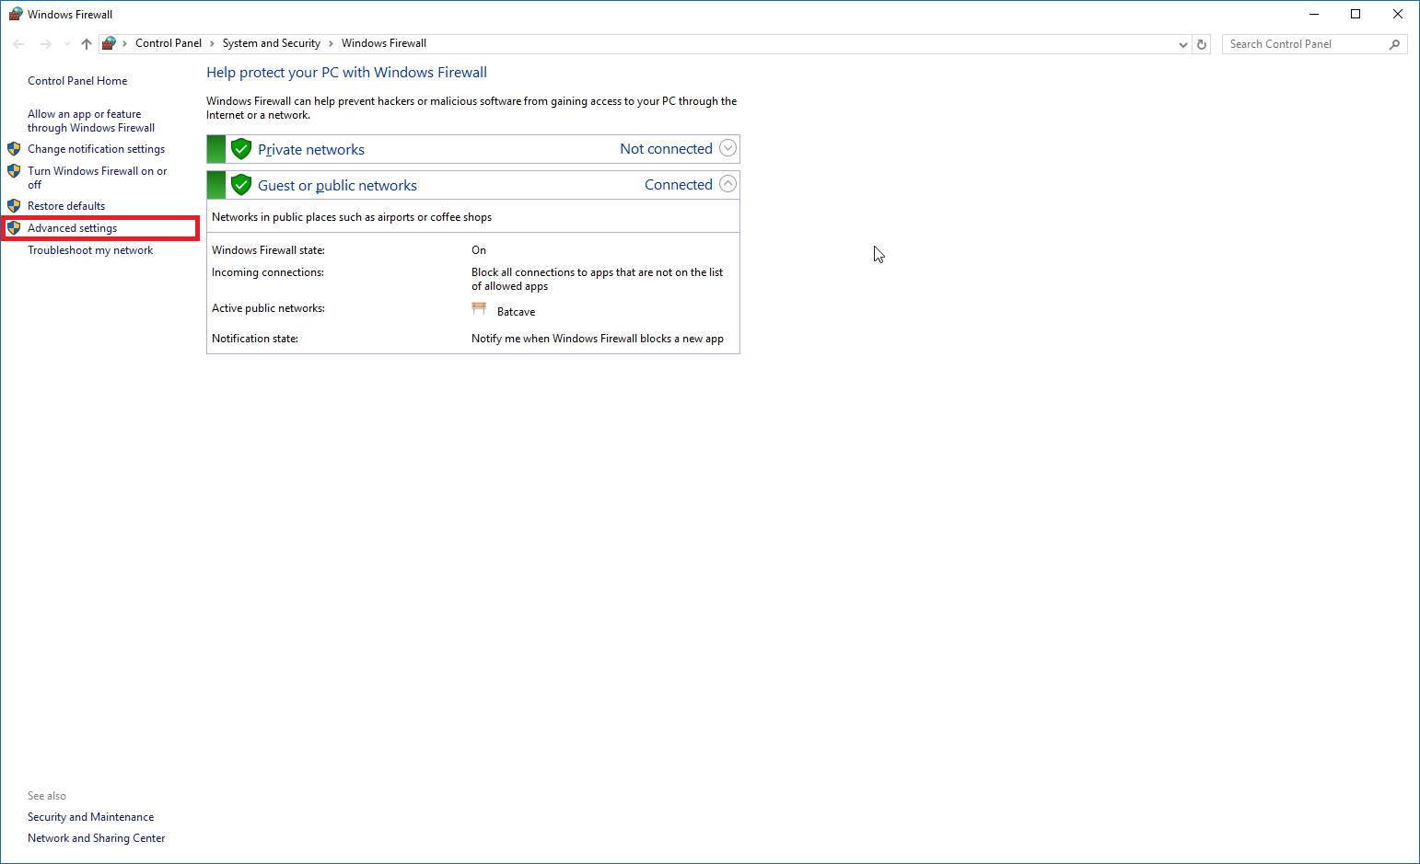This screenshot has width=1420, height=864.
Task: Refresh the Windows Firewall page
Action: [x=1202, y=44]
